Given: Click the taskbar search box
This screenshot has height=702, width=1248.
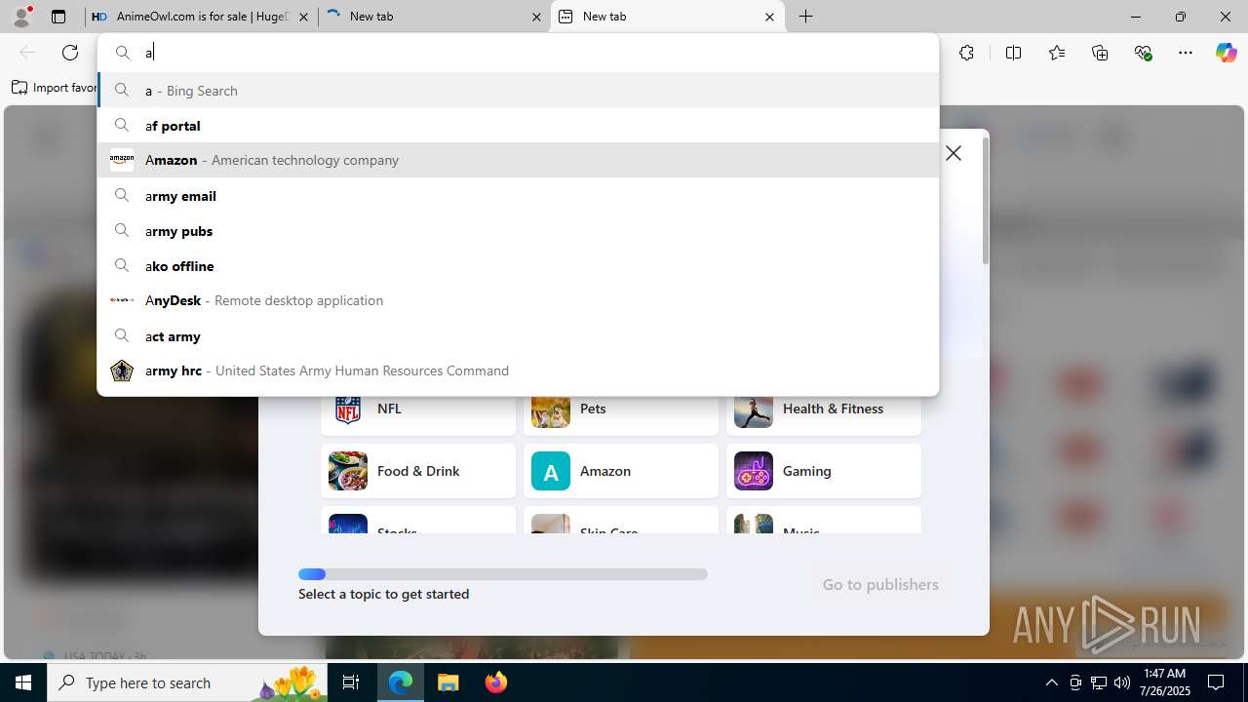Looking at the screenshot, I should point(187,682).
